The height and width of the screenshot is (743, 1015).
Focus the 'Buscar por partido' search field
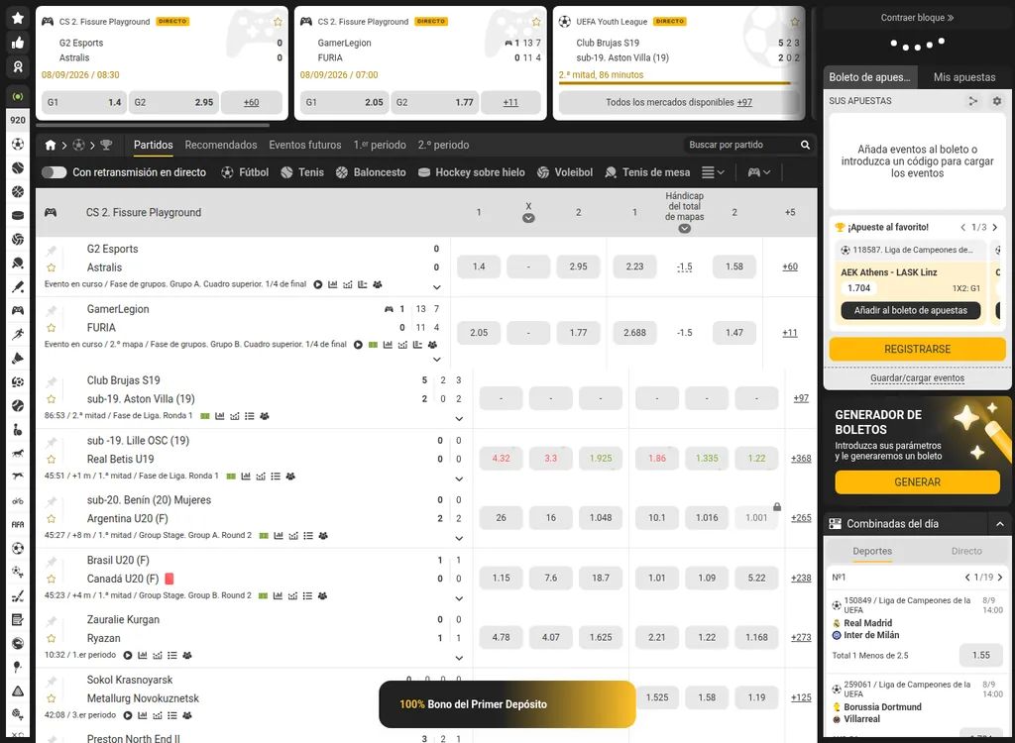click(x=741, y=145)
